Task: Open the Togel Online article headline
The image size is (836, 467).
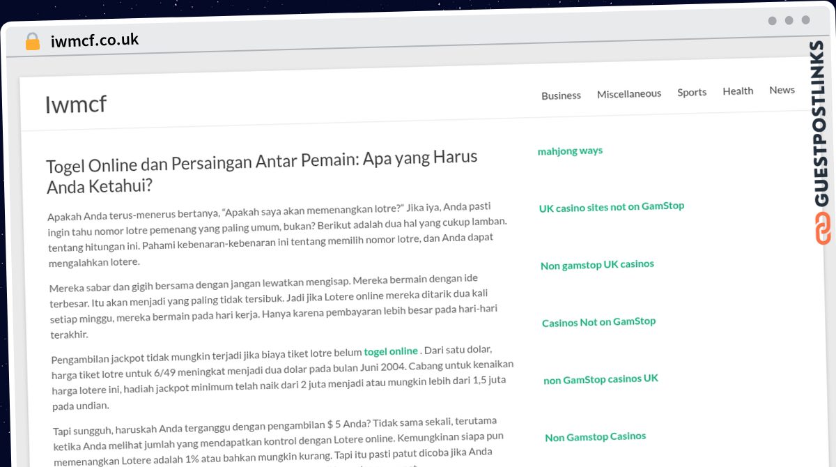Action: (x=262, y=171)
